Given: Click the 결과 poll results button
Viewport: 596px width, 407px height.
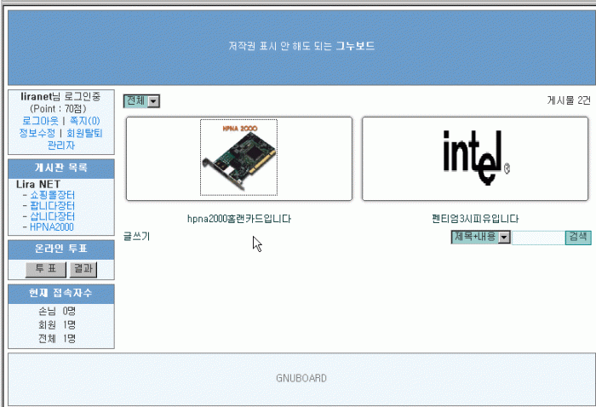Looking at the screenshot, I should (x=83, y=269).
